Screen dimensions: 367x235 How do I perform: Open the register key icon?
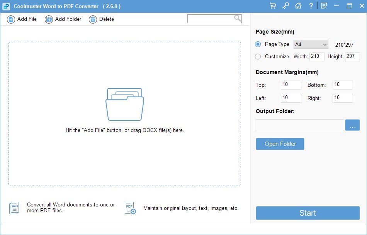[x=285, y=6]
